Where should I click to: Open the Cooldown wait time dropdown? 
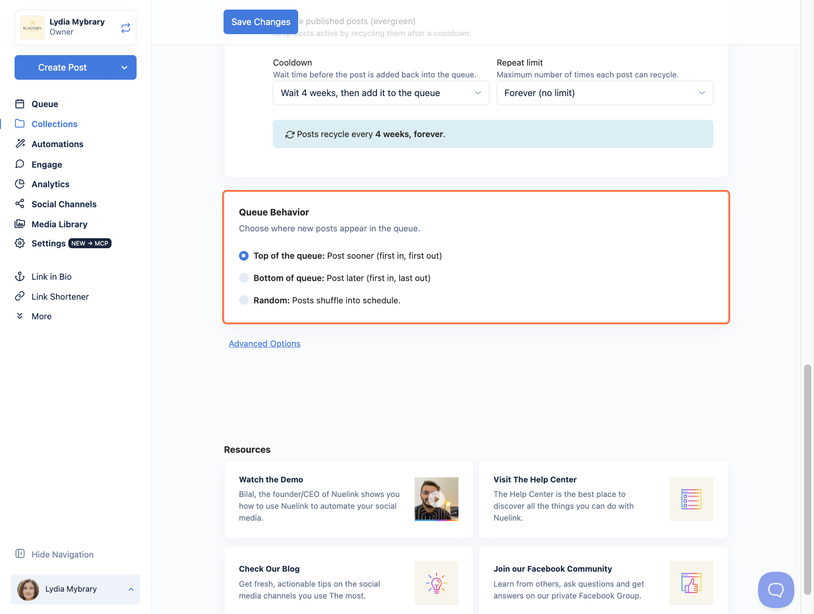pos(381,93)
